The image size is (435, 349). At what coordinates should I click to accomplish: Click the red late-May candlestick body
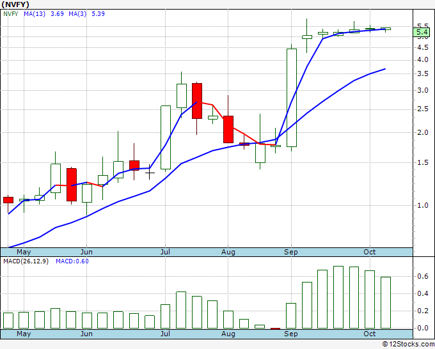point(72,185)
